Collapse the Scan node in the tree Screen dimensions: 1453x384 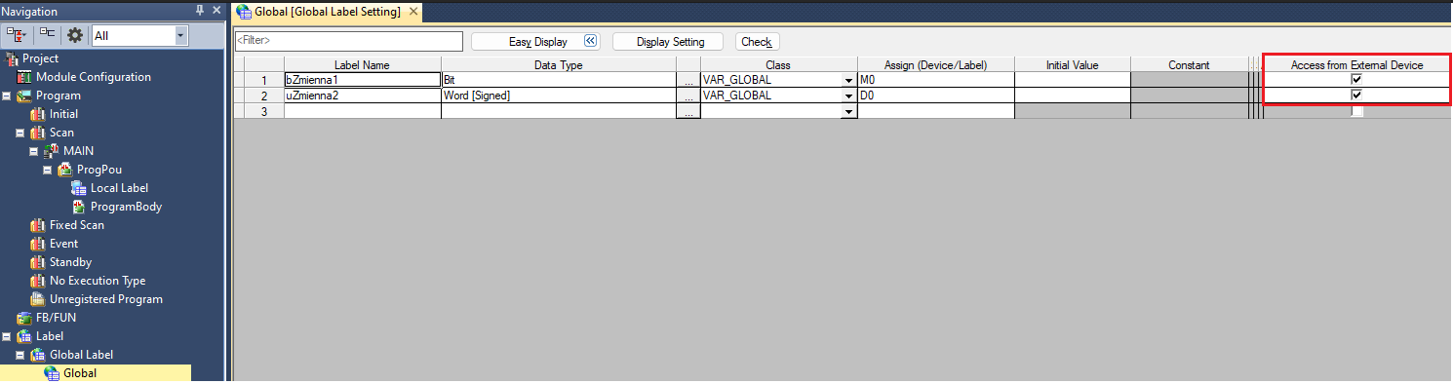[20, 133]
